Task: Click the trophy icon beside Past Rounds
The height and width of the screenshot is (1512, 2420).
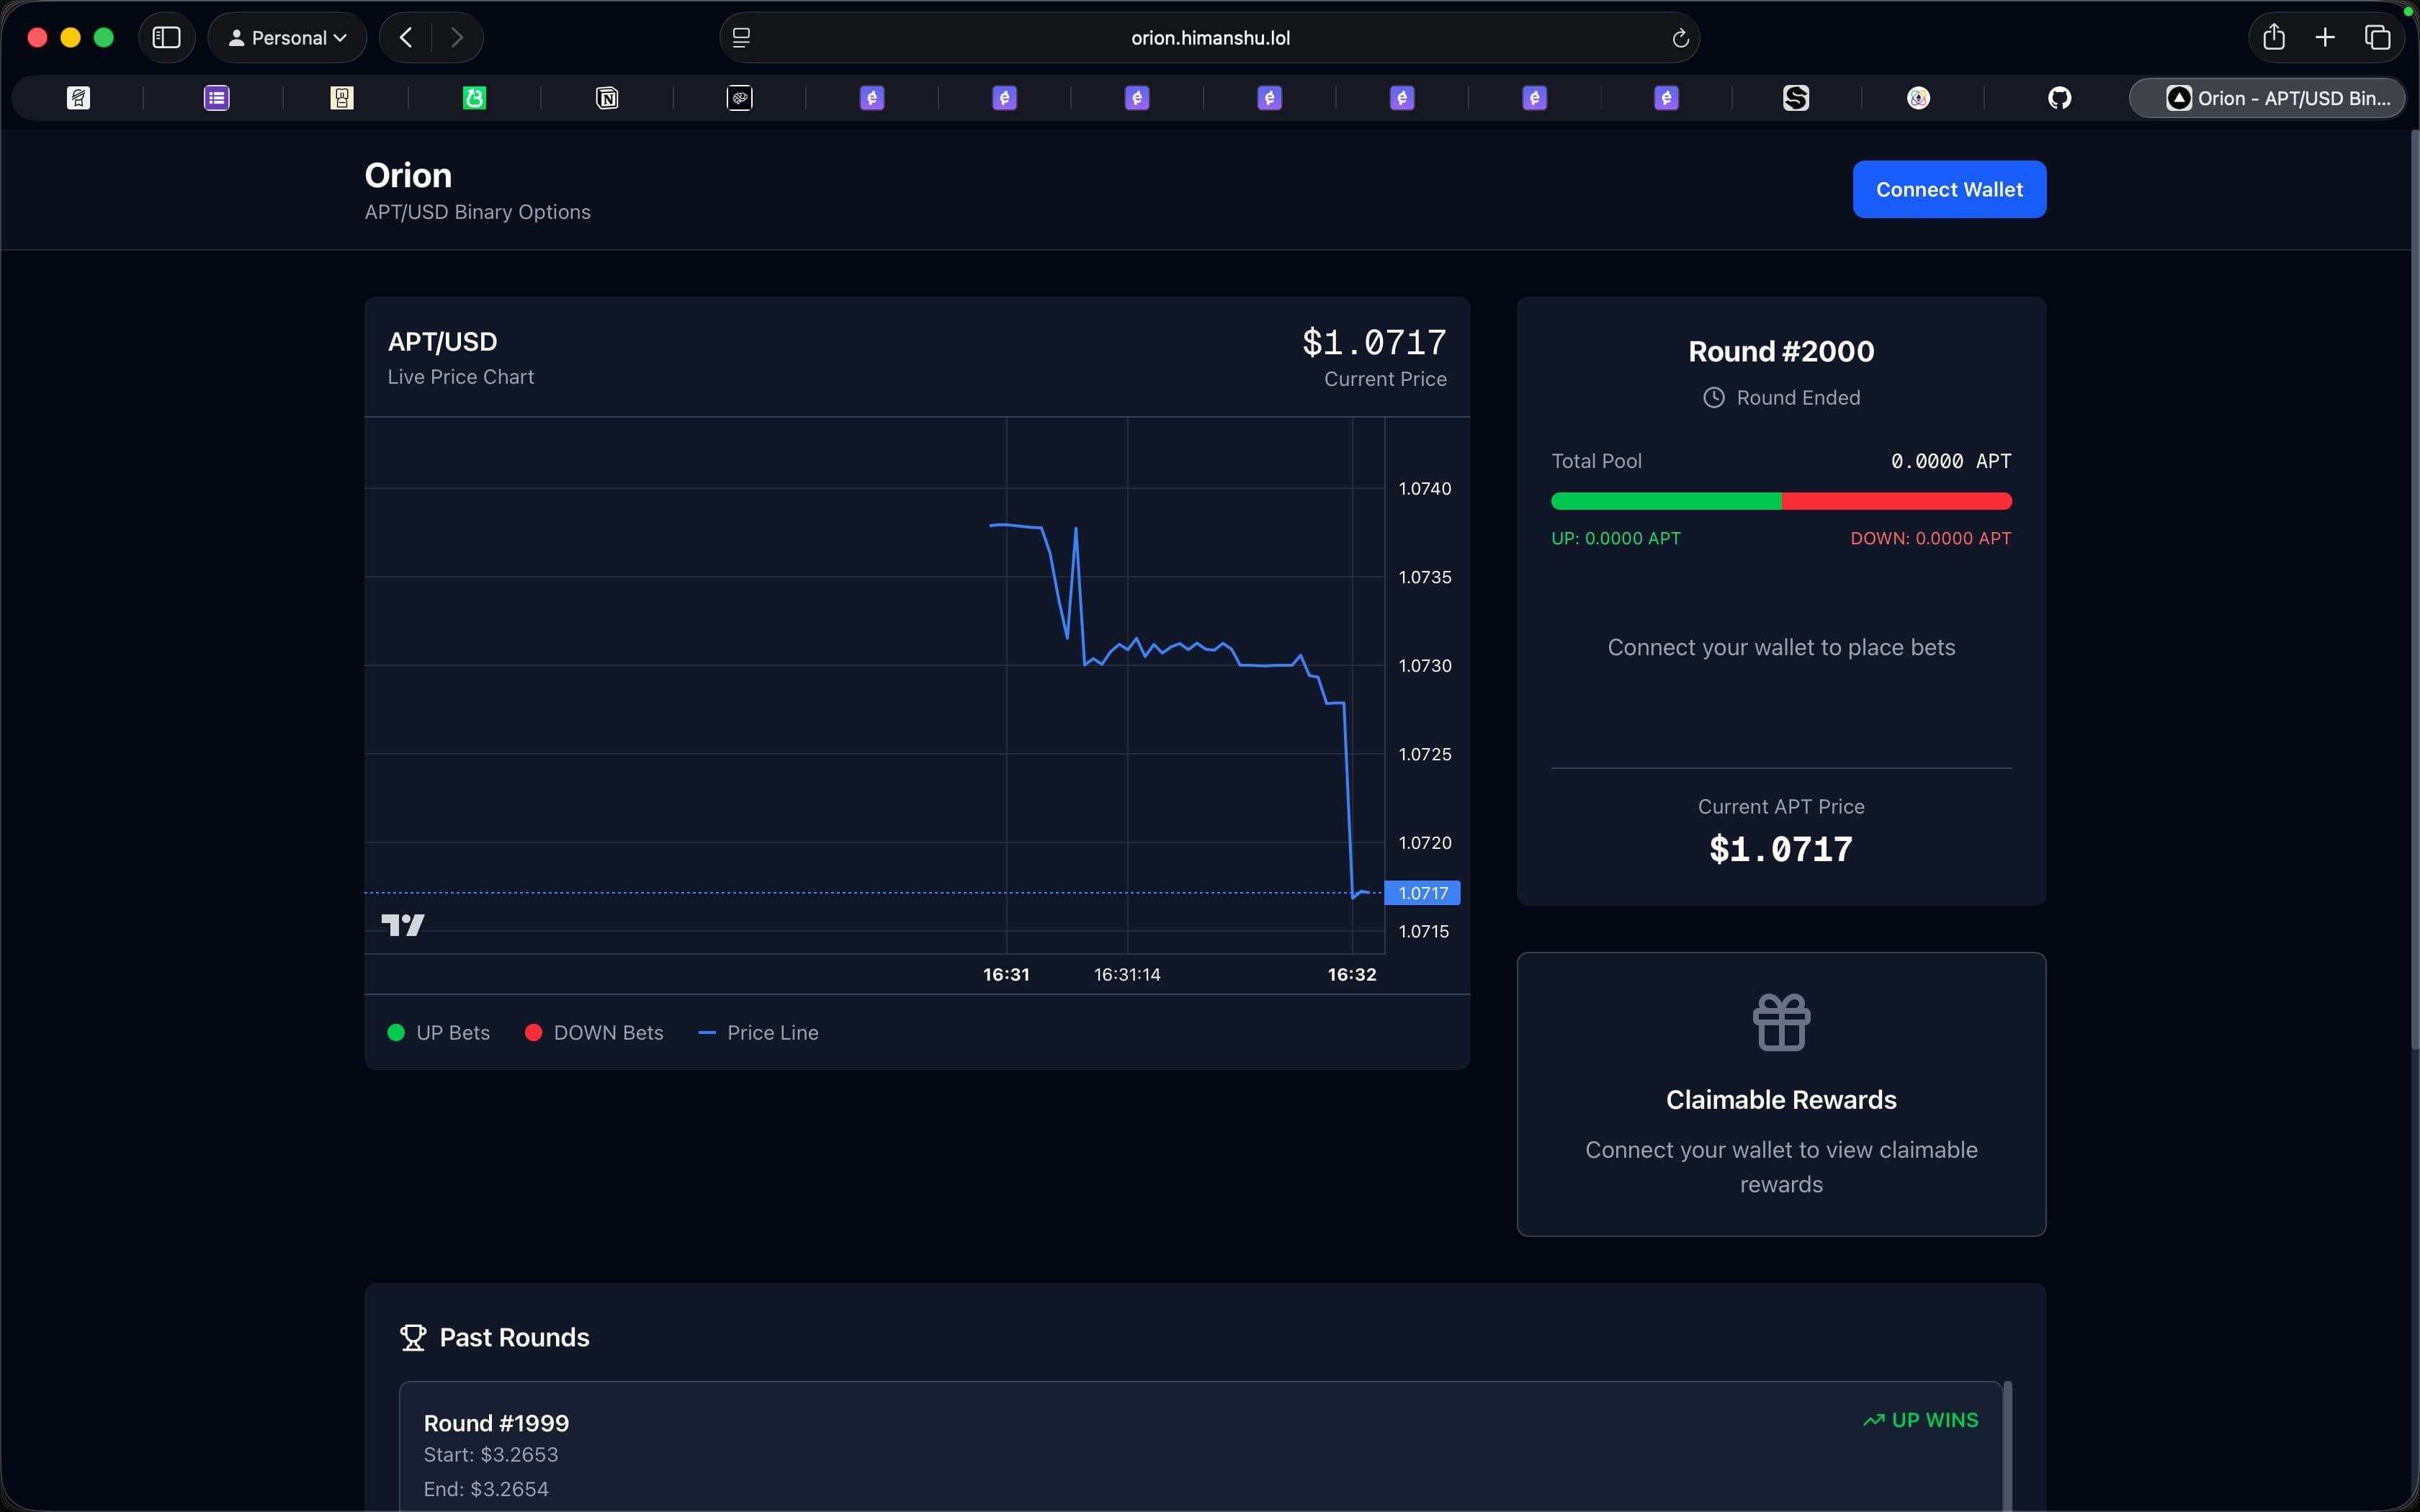Action: coord(413,1337)
